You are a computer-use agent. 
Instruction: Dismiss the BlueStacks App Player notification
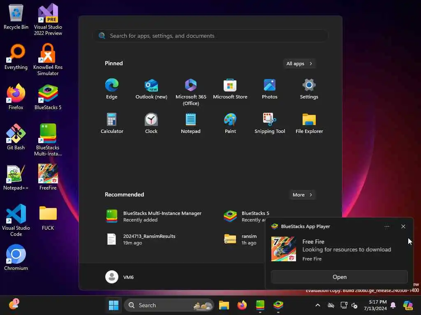pos(403,226)
